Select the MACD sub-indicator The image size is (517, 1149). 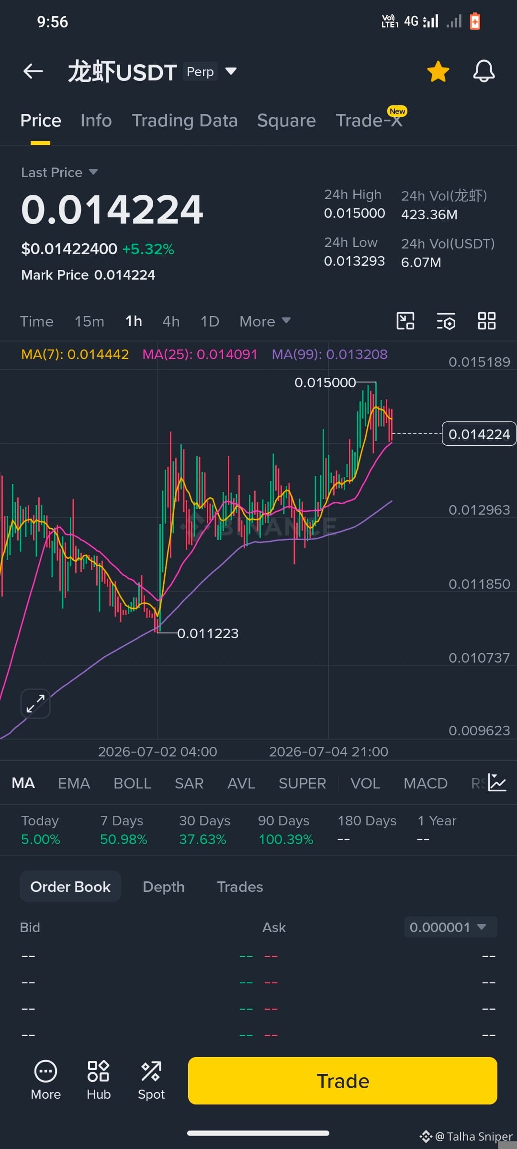tap(426, 783)
